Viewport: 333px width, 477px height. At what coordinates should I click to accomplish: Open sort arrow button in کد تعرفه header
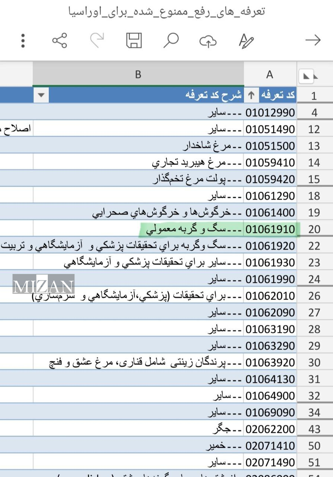pos(251,95)
